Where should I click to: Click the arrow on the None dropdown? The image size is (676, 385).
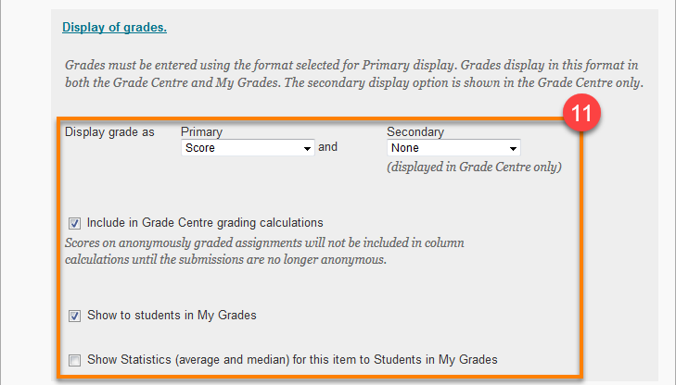pyautogui.click(x=513, y=148)
